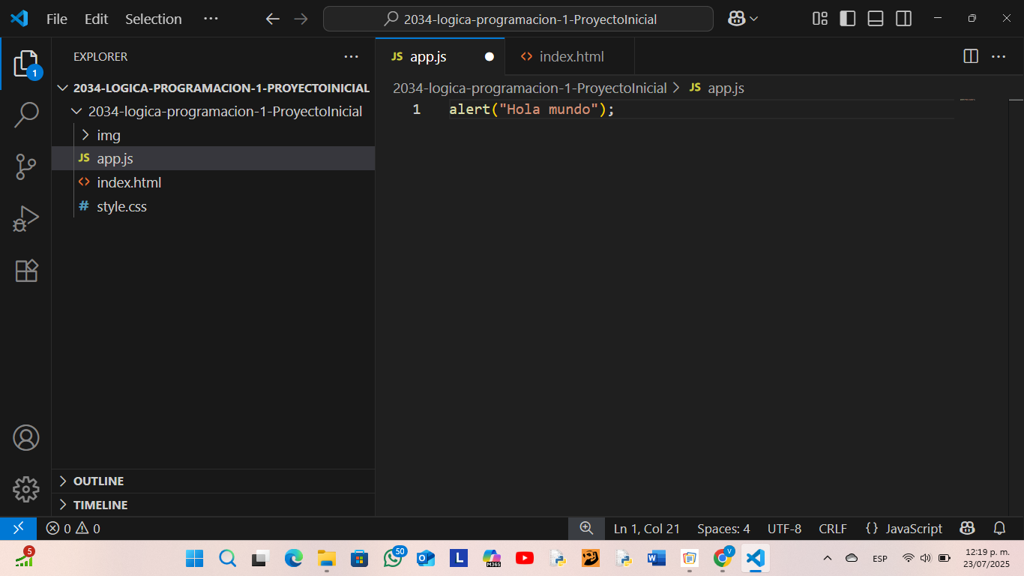Open Explorer views and more actions ellipsis
The image size is (1024, 576).
click(x=351, y=56)
